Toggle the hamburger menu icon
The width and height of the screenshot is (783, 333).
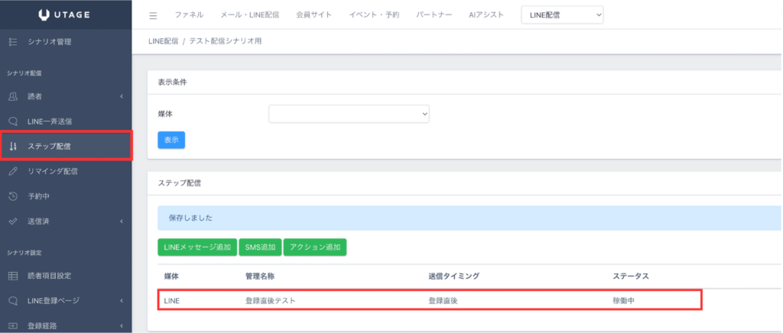click(x=153, y=15)
